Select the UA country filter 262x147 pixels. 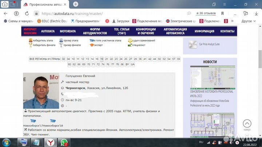[x=133, y=64]
